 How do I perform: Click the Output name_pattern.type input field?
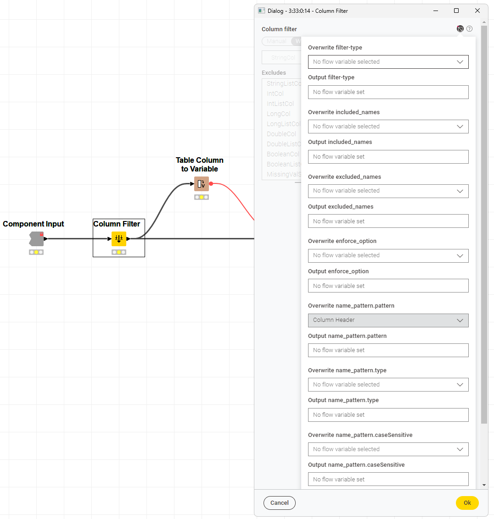(388, 415)
